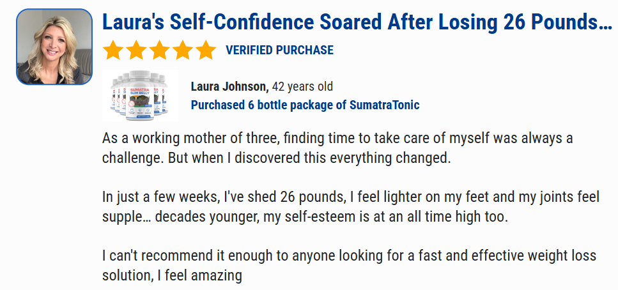Click the Sumatra Slim Belly bottles image
Screen dimensions: 618x290
[140, 95]
